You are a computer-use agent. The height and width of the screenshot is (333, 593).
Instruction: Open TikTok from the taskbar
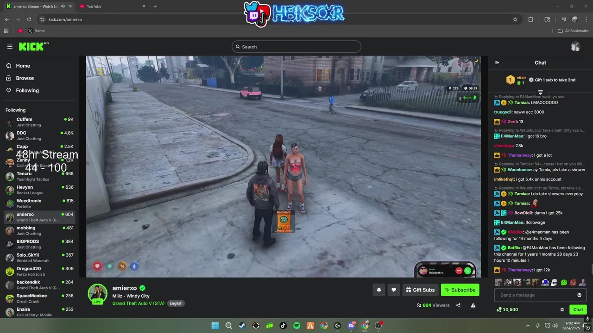(283, 326)
